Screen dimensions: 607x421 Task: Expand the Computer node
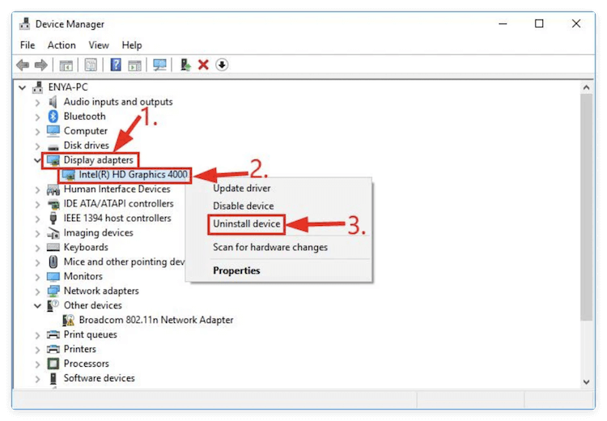point(37,131)
